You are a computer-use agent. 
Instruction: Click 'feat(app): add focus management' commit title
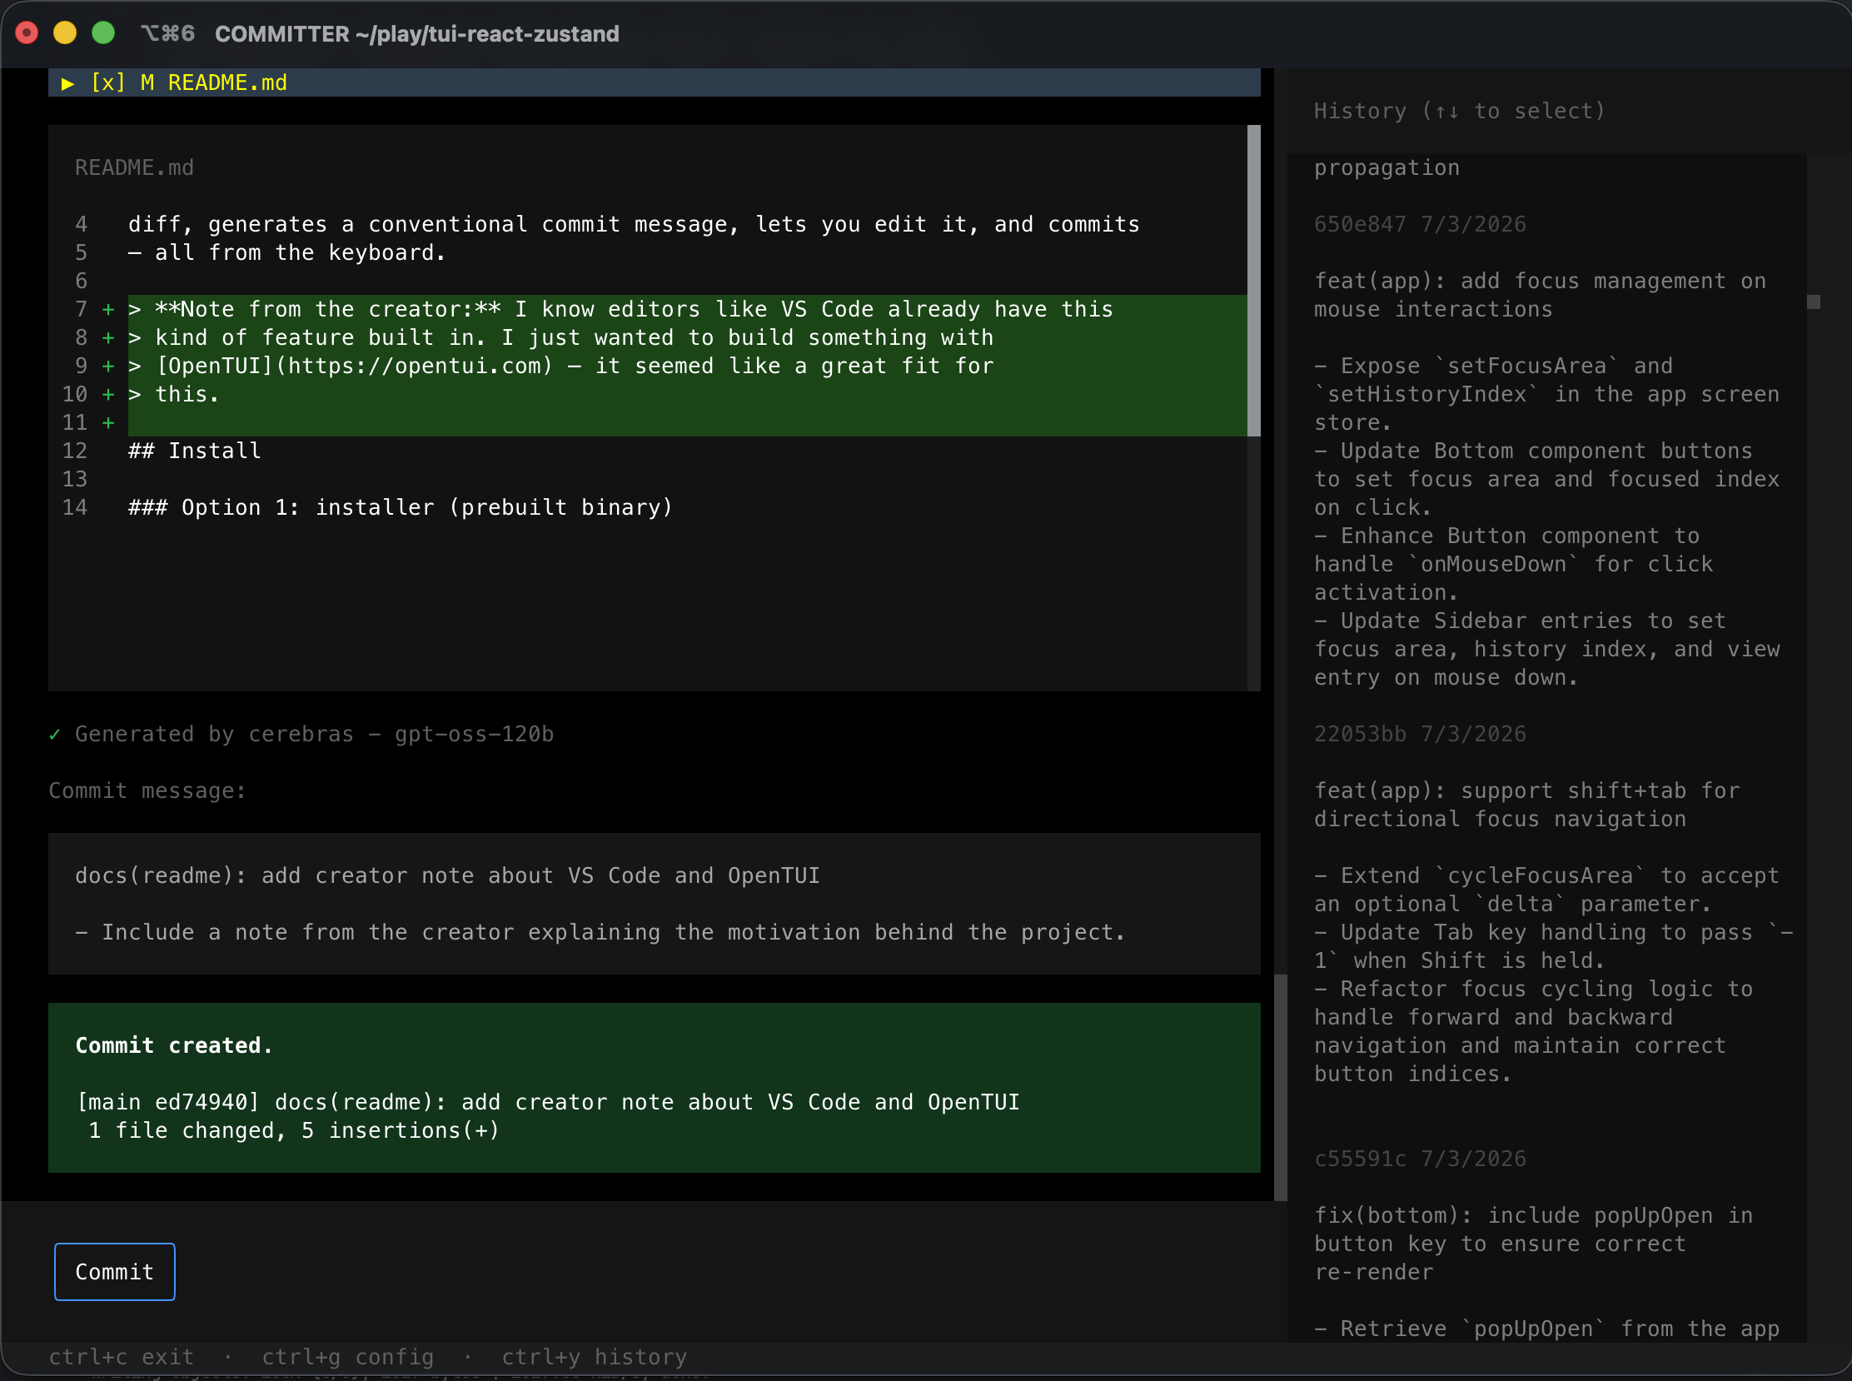1541,295
